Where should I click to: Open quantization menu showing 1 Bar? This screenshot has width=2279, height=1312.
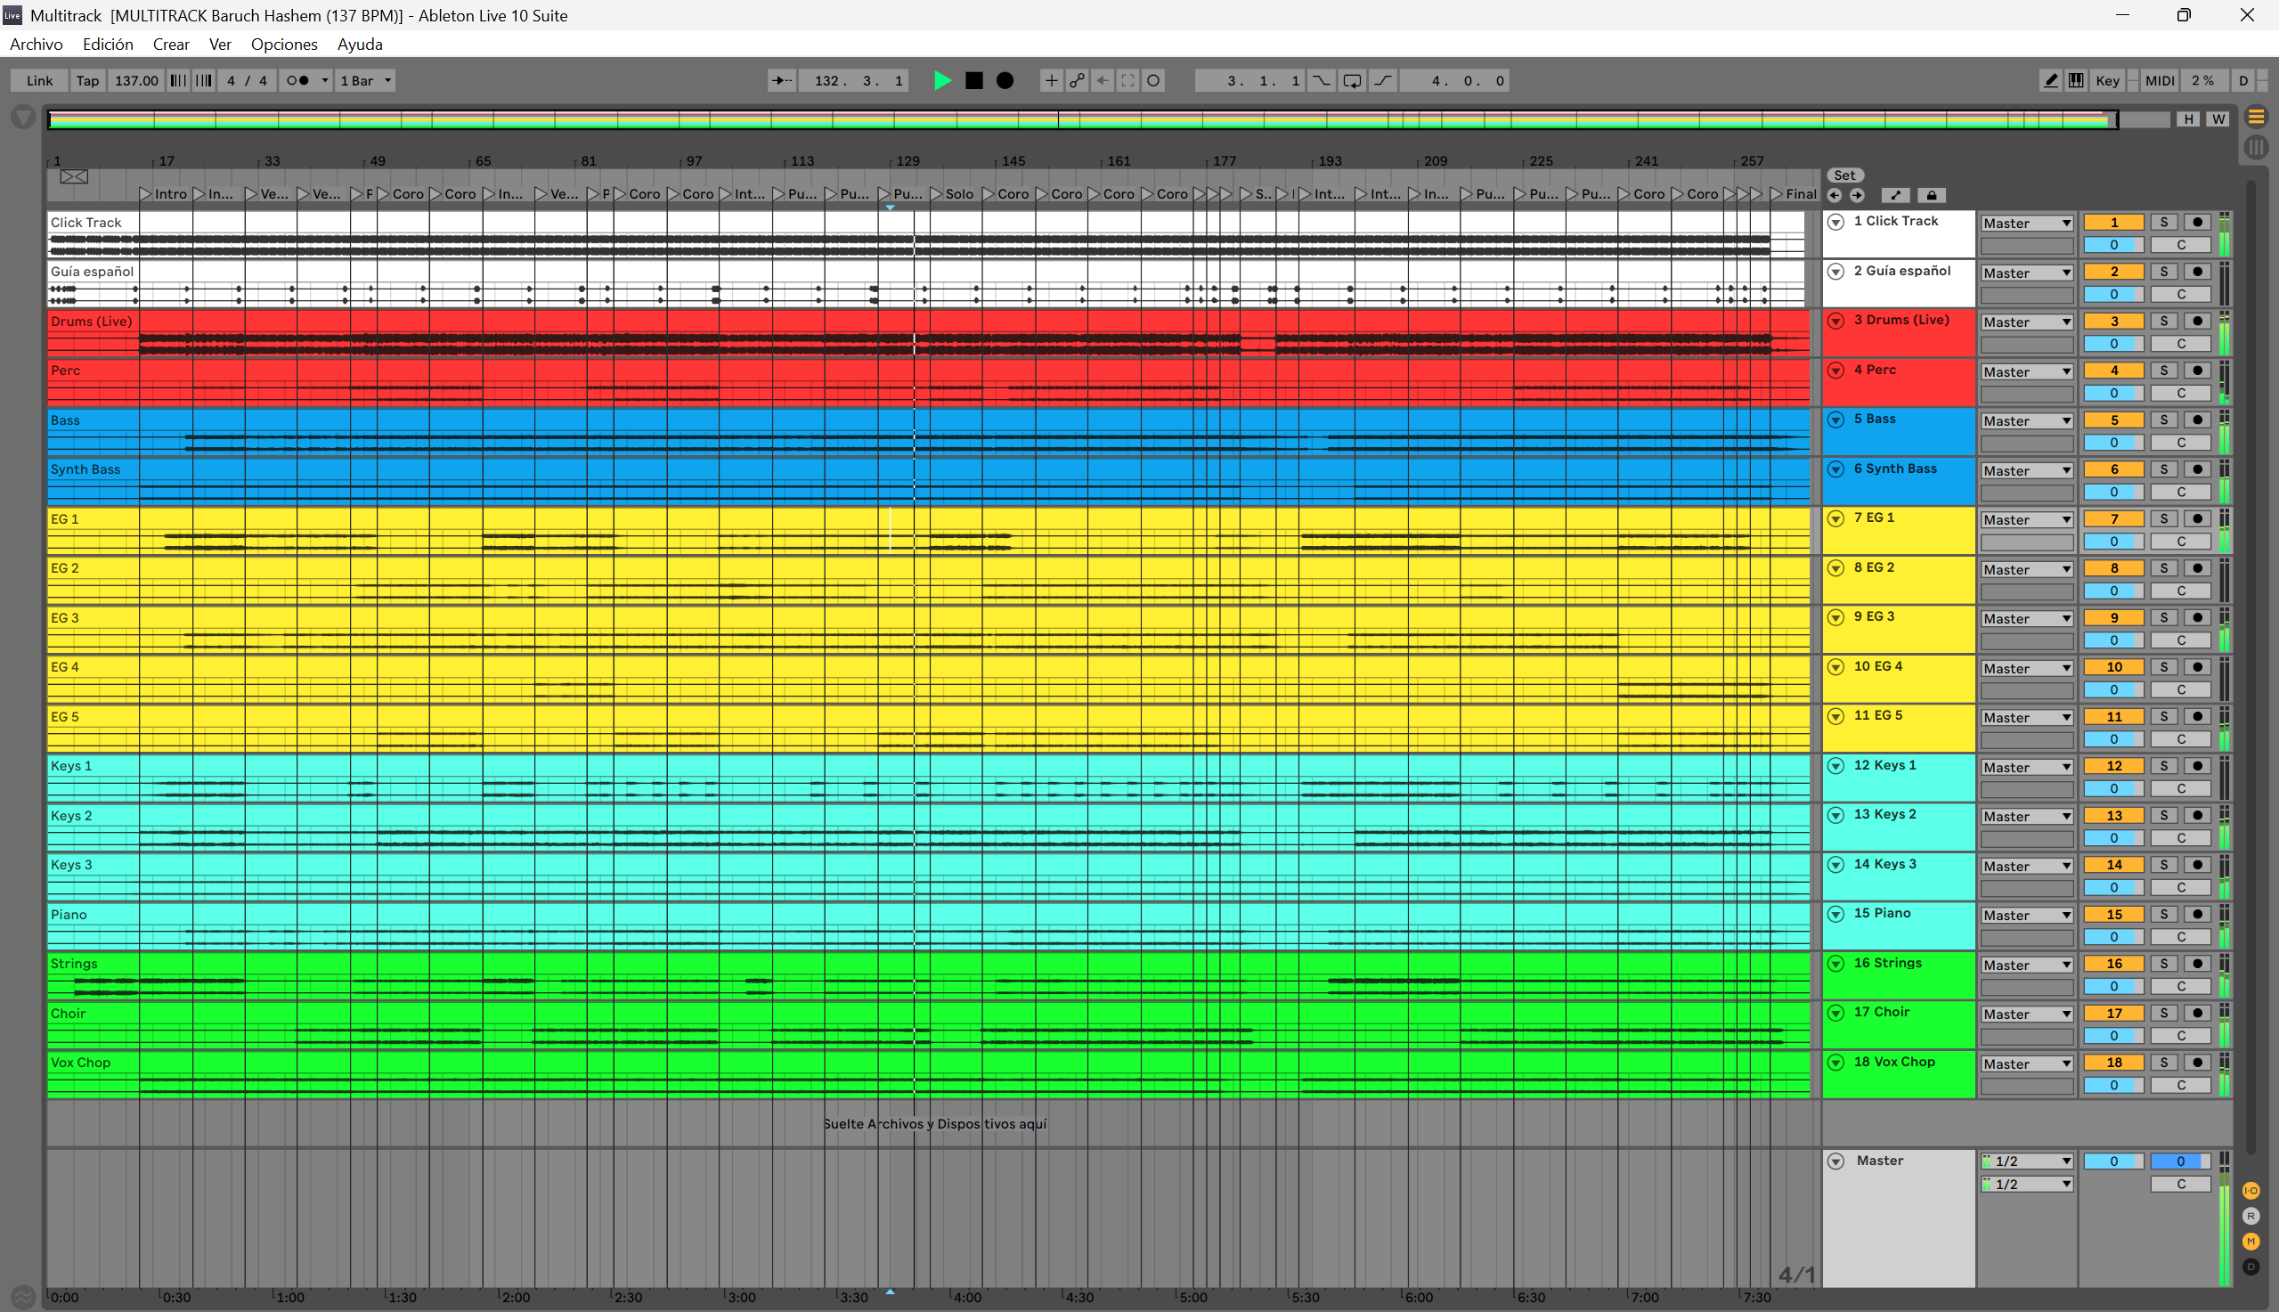[x=366, y=81]
